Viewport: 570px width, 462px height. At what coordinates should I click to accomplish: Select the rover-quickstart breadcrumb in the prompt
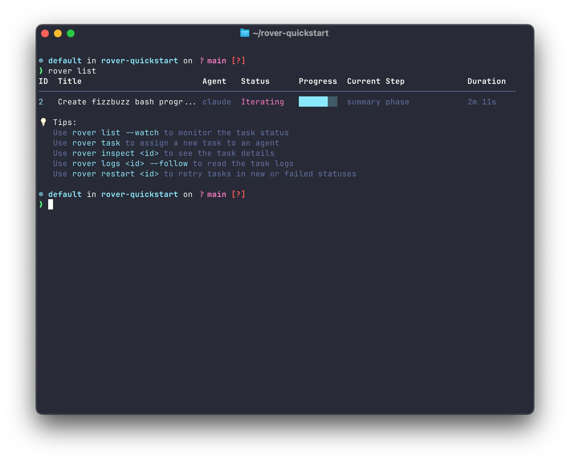pyautogui.click(x=140, y=60)
